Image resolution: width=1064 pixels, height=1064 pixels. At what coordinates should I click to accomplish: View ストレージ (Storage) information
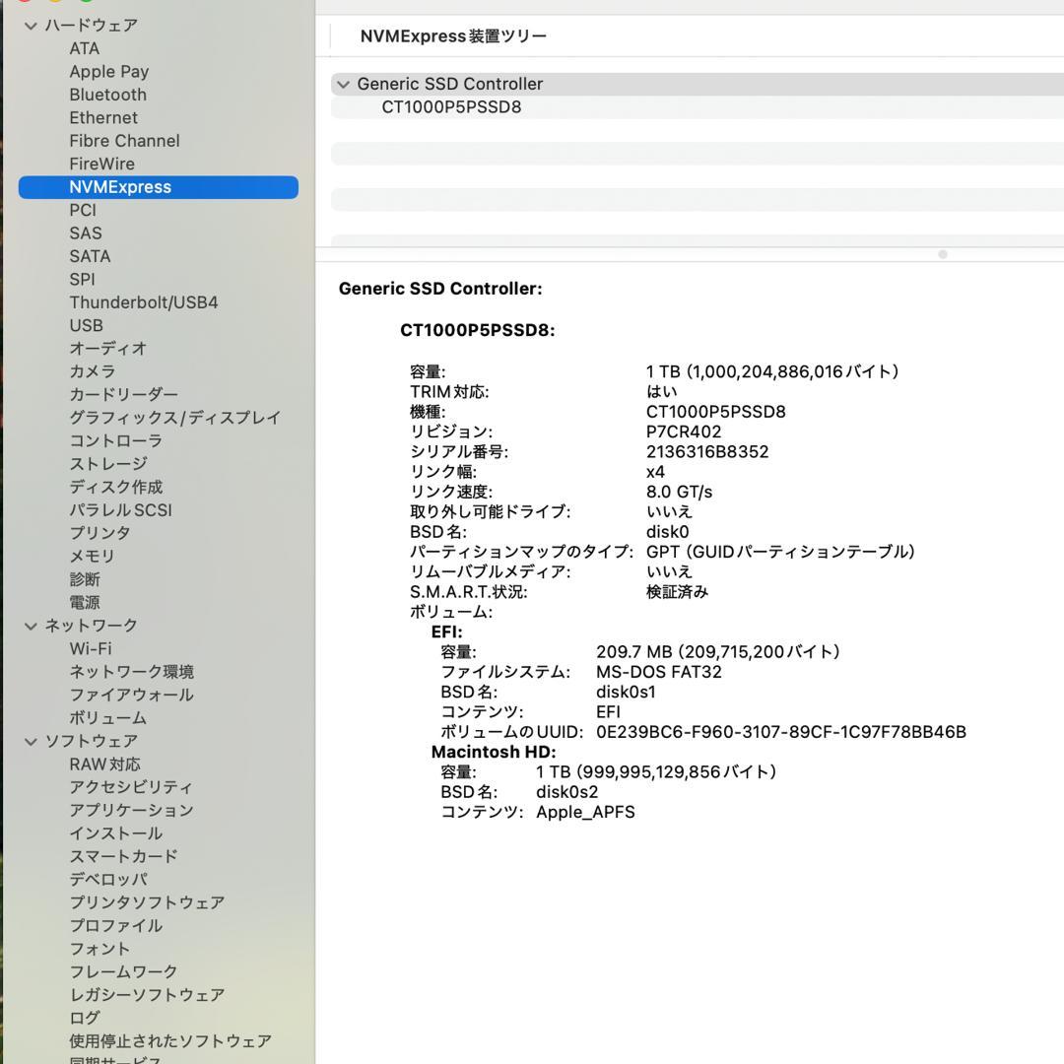(x=103, y=463)
